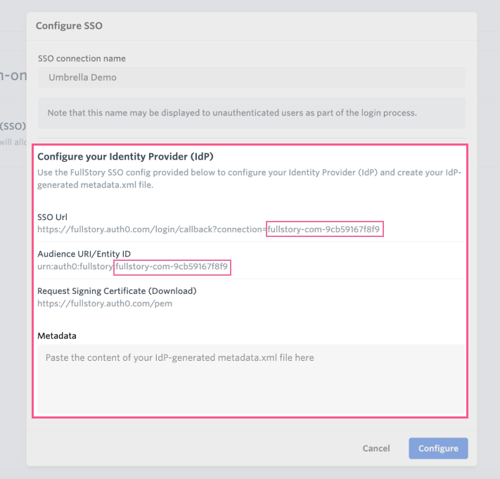500x479 pixels.
Task: Click the SSO Url callback address
Action: coord(151,229)
